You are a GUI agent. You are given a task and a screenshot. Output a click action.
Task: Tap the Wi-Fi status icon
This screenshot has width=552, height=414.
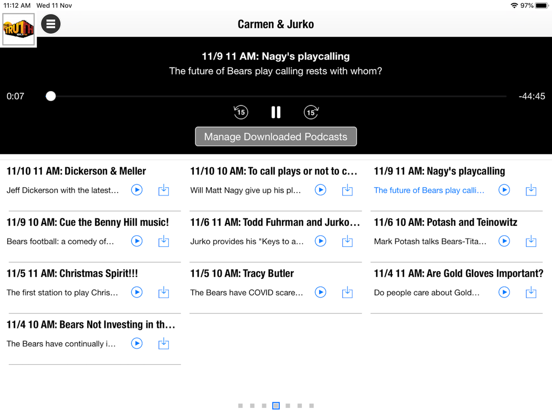coord(514,6)
